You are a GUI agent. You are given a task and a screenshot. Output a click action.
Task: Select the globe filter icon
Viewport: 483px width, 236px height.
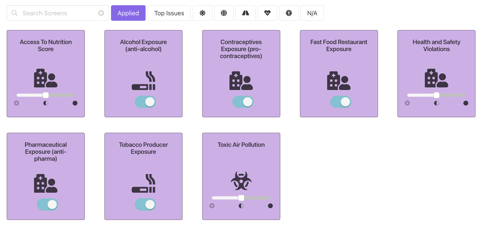[224, 13]
